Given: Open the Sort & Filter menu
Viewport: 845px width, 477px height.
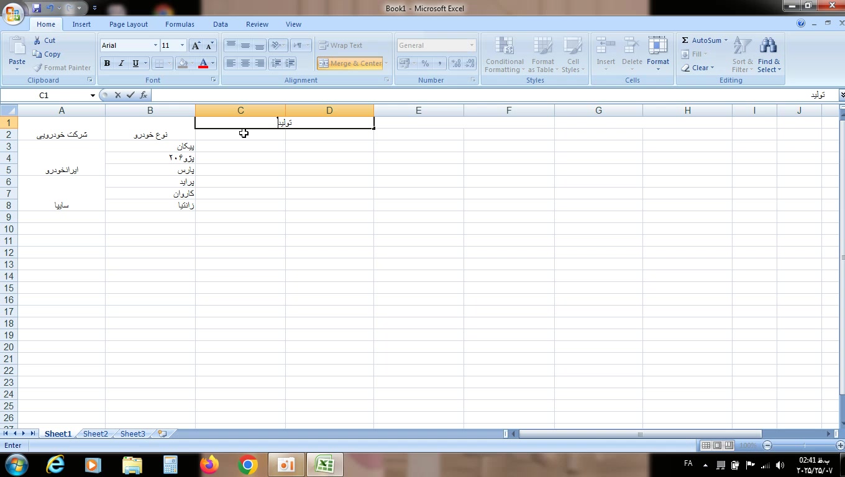Looking at the screenshot, I should pos(742,54).
